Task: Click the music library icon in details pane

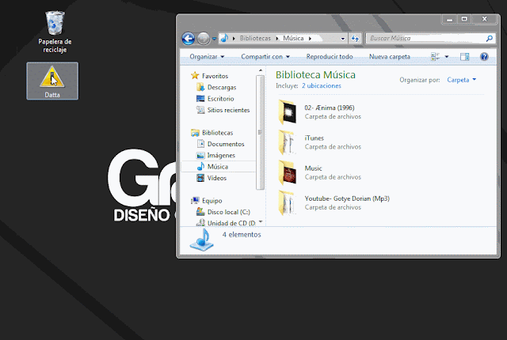Action: (202, 240)
